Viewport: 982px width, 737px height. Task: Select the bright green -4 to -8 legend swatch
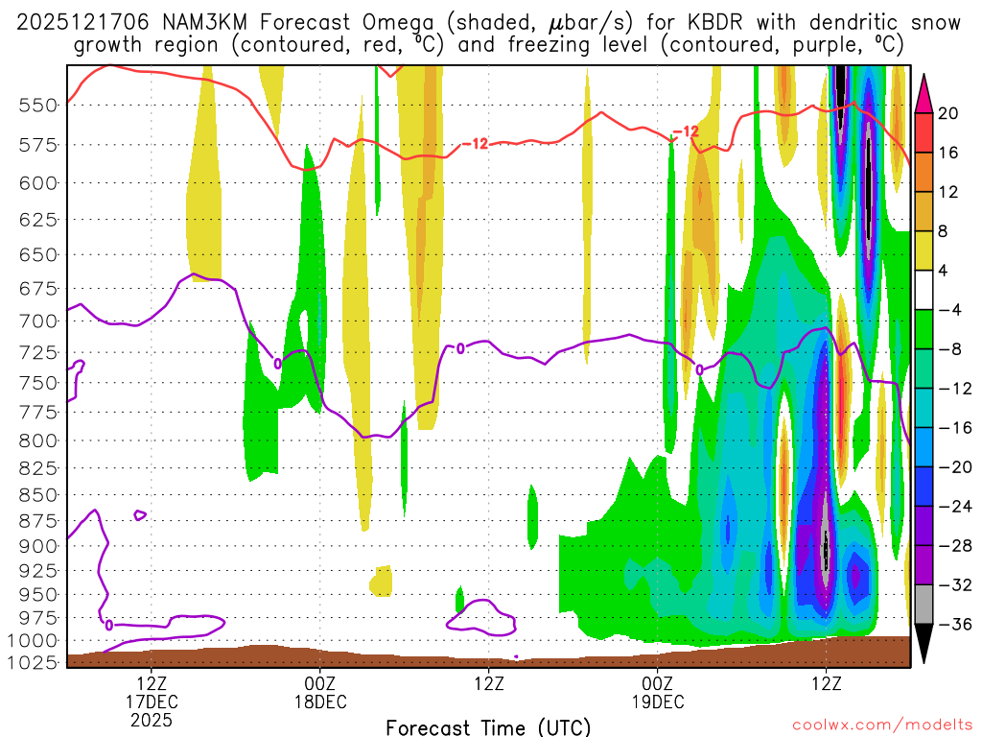tap(924, 329)
